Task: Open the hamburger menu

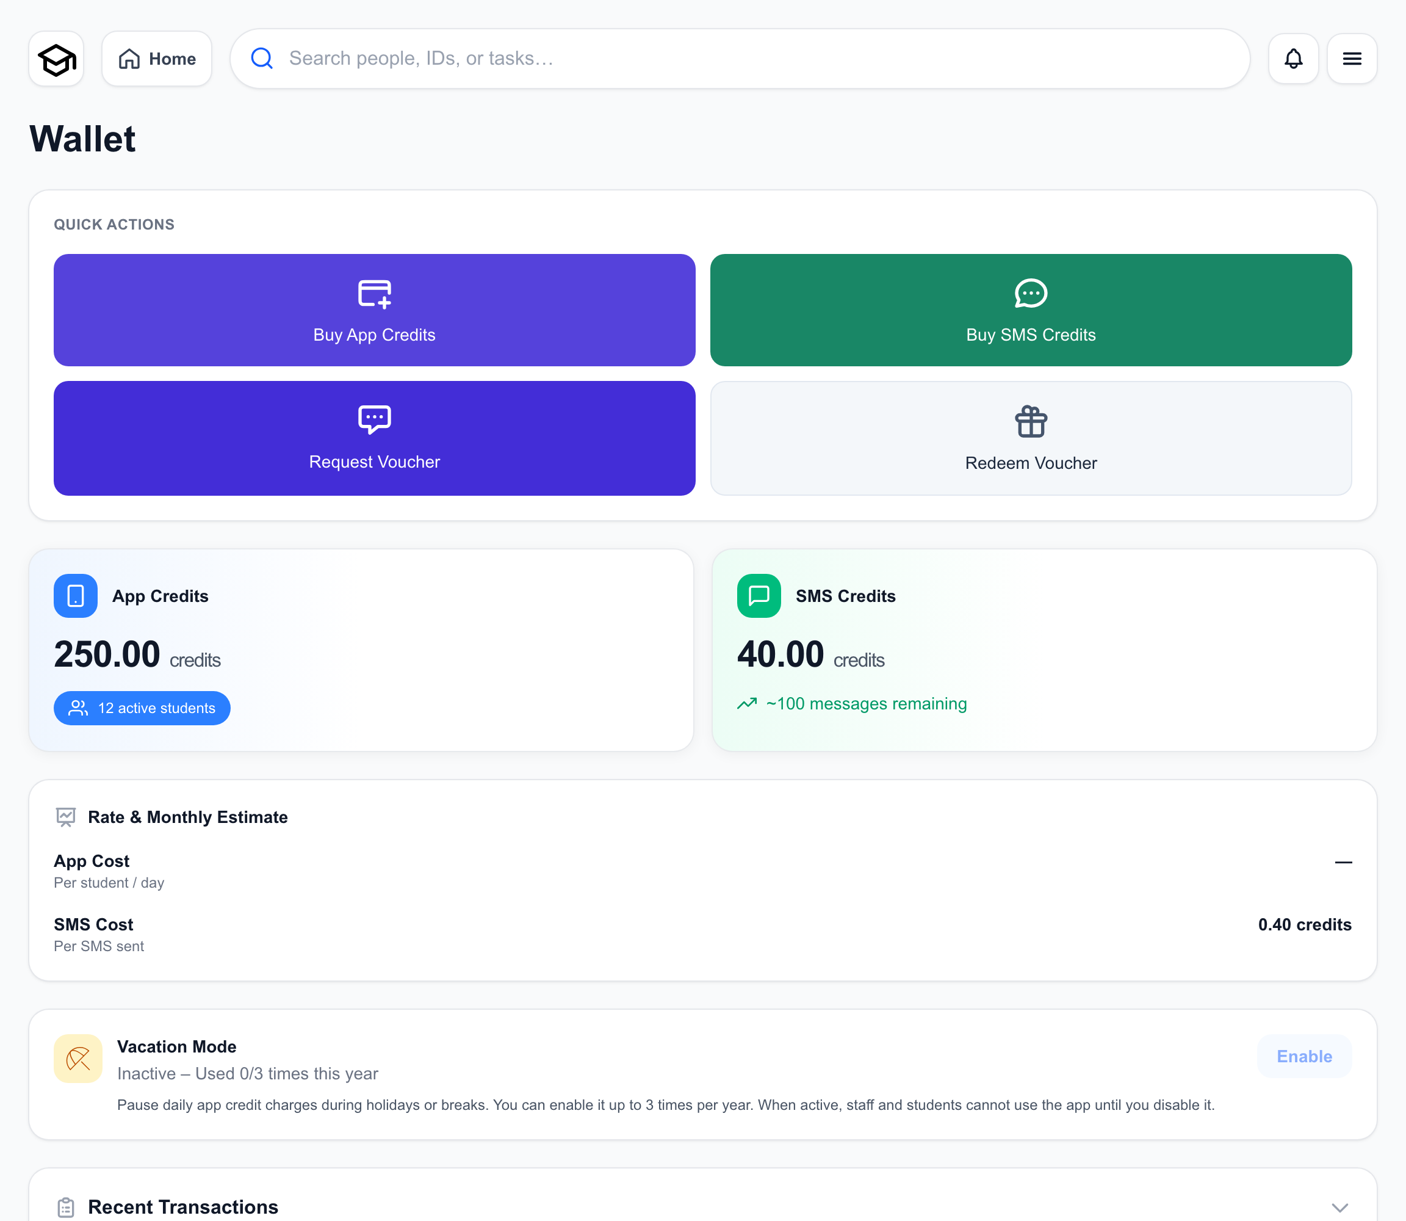Action: 1352,59
